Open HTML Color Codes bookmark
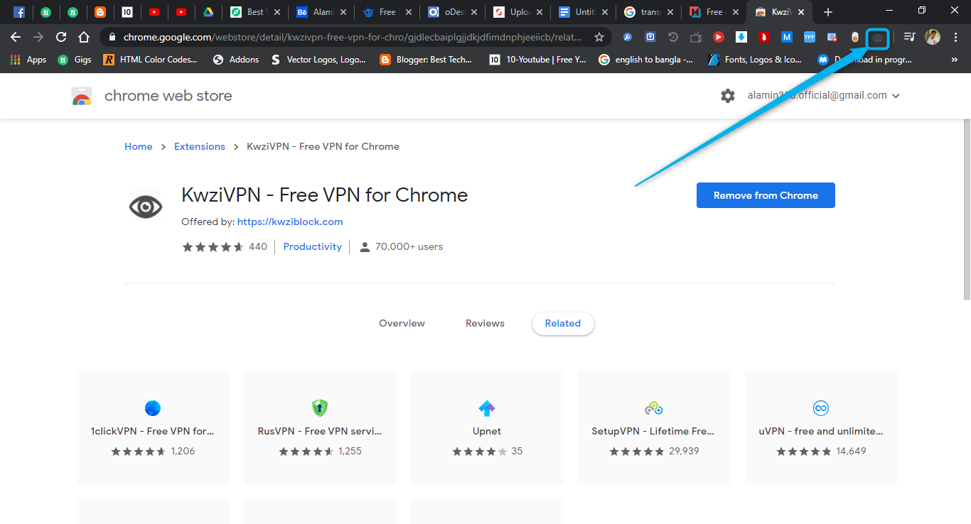The image size is (971, 524). (x=151, y=60)
